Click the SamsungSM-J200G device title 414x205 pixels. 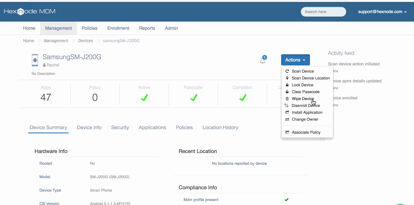[72, 57]
